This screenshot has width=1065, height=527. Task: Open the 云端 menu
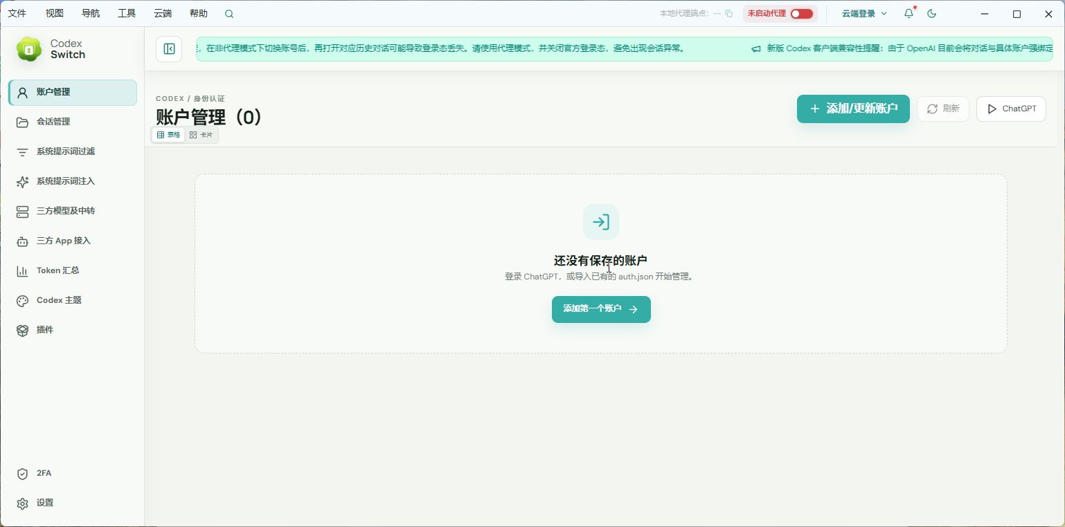pos(163,14)
